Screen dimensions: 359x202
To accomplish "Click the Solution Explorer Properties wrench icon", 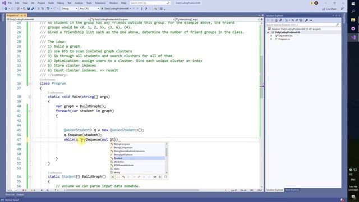I will click(x=306, y=20).
